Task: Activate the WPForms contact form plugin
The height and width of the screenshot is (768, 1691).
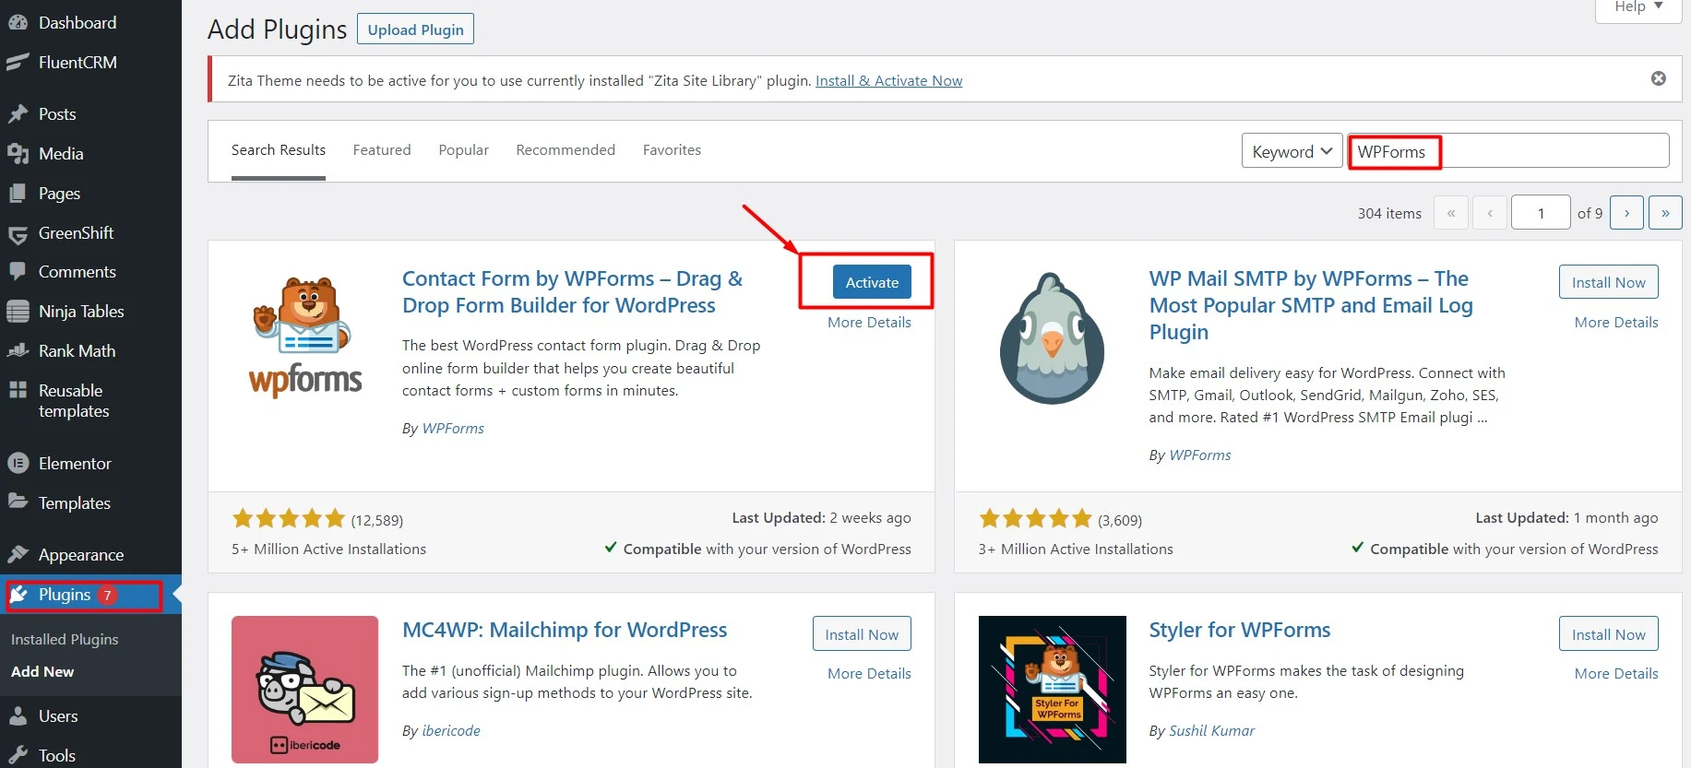Action: (872, 282)
